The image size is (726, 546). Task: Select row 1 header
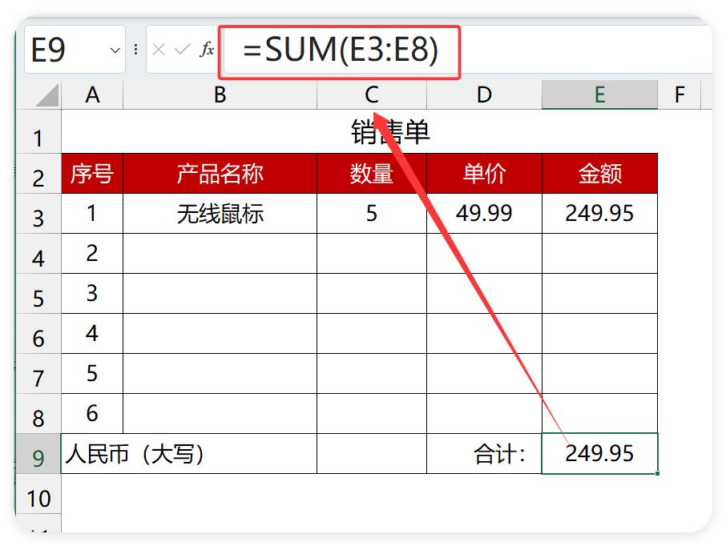(38, 132)
